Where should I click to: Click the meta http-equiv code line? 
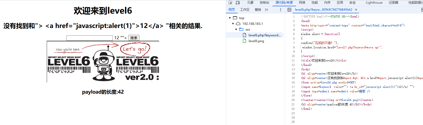pos(353,25)
